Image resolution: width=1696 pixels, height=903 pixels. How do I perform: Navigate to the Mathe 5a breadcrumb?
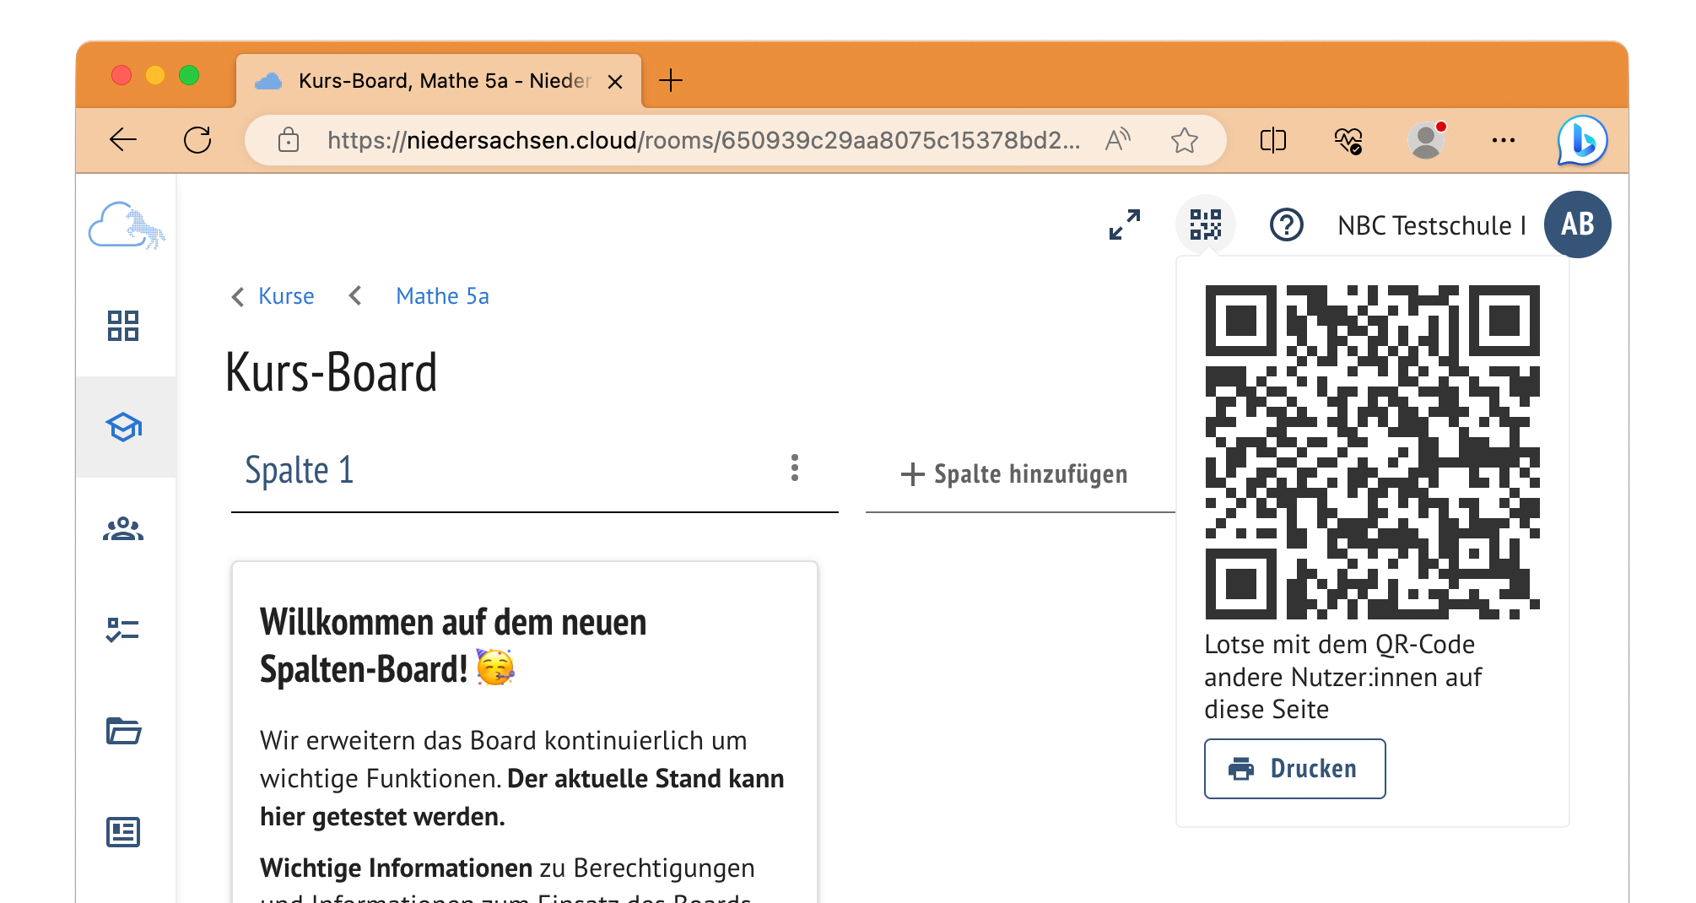(x=442, y=296)
